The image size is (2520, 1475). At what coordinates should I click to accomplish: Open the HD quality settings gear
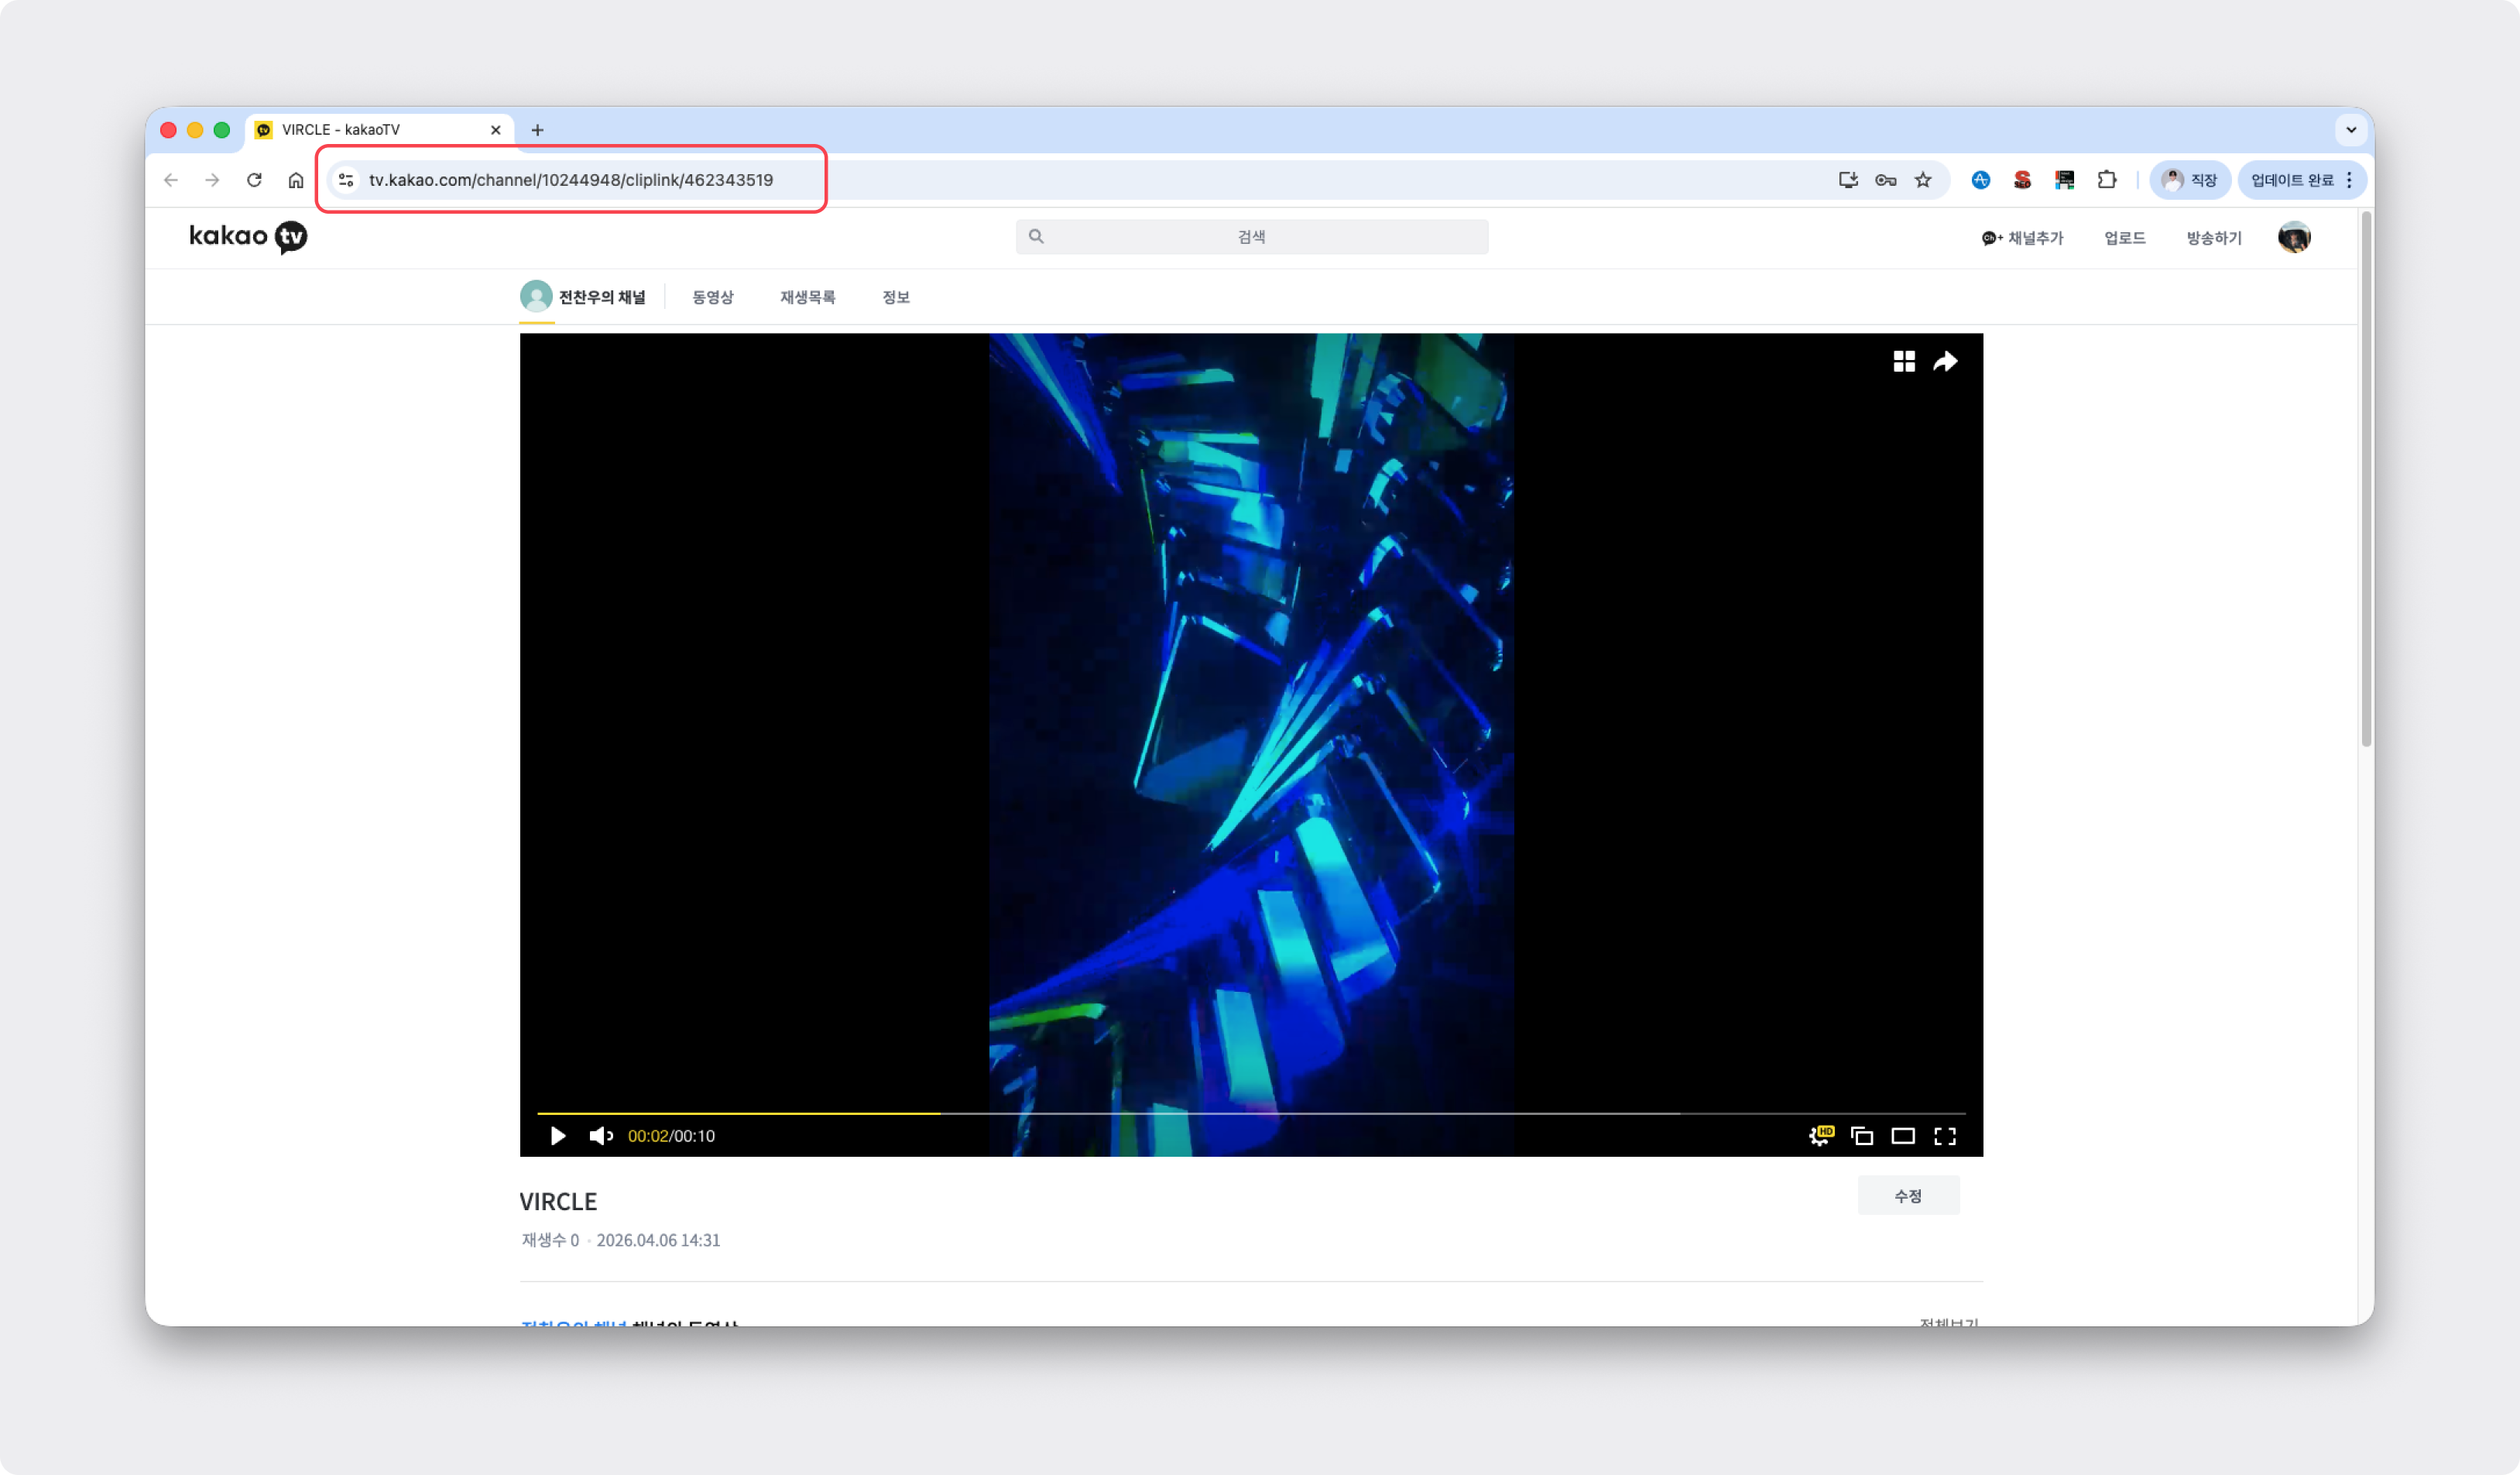point(1820,1135)
